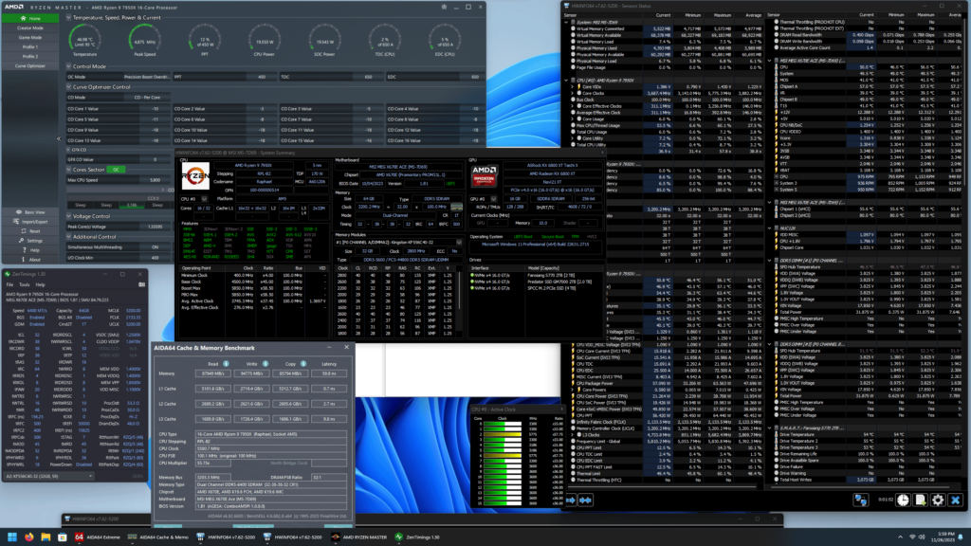Collapse S.M.A.R.T. Fanxiang drive group
Viewport: 971px width, 546px height.
769,428
